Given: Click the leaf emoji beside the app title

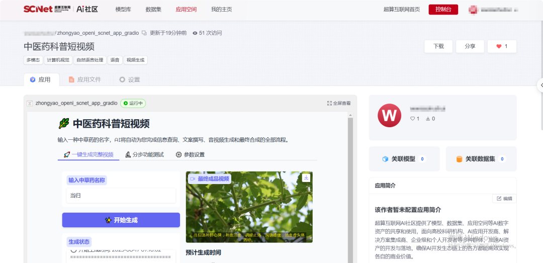Looking at the screenshot, I should 64,123.
